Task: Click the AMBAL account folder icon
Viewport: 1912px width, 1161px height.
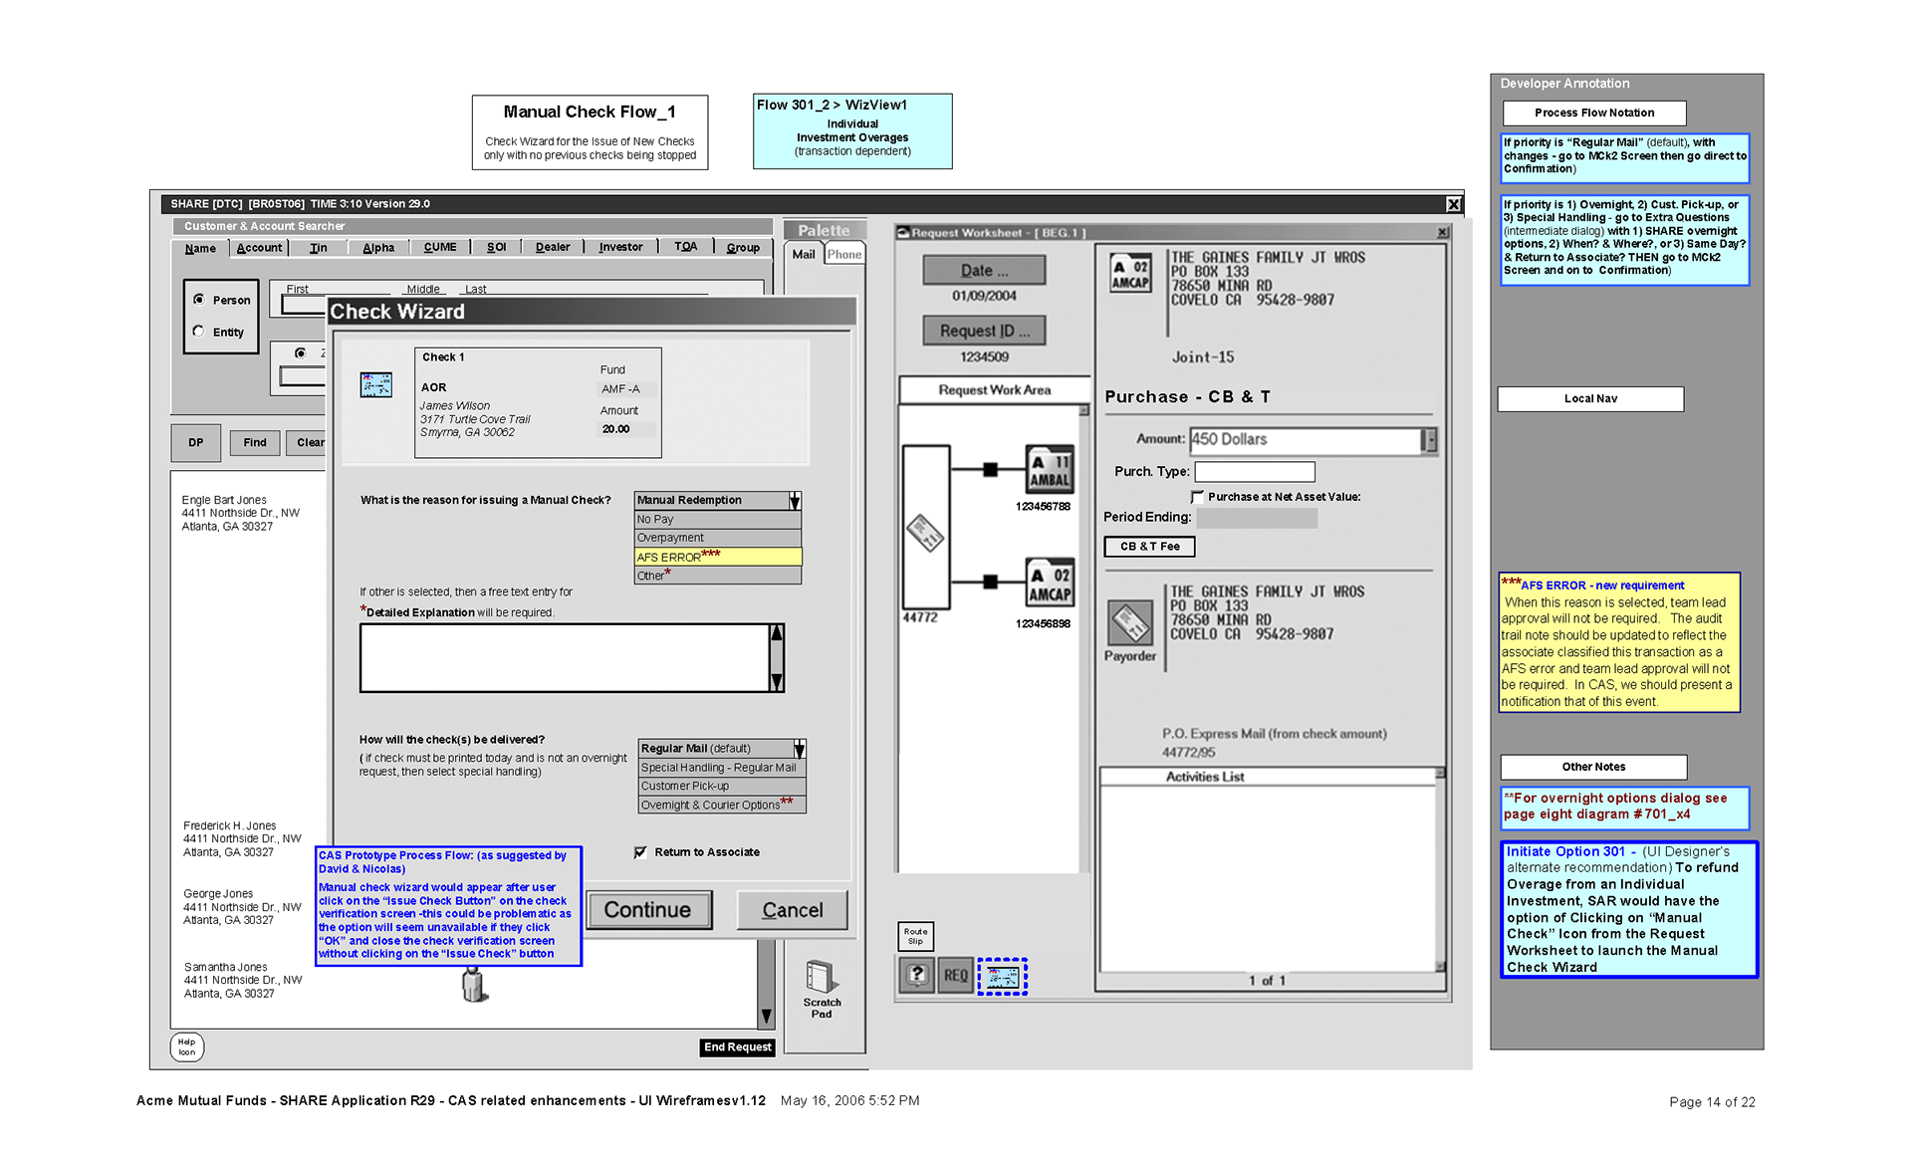Action: pyautogui.click(x=1050, y=470)
